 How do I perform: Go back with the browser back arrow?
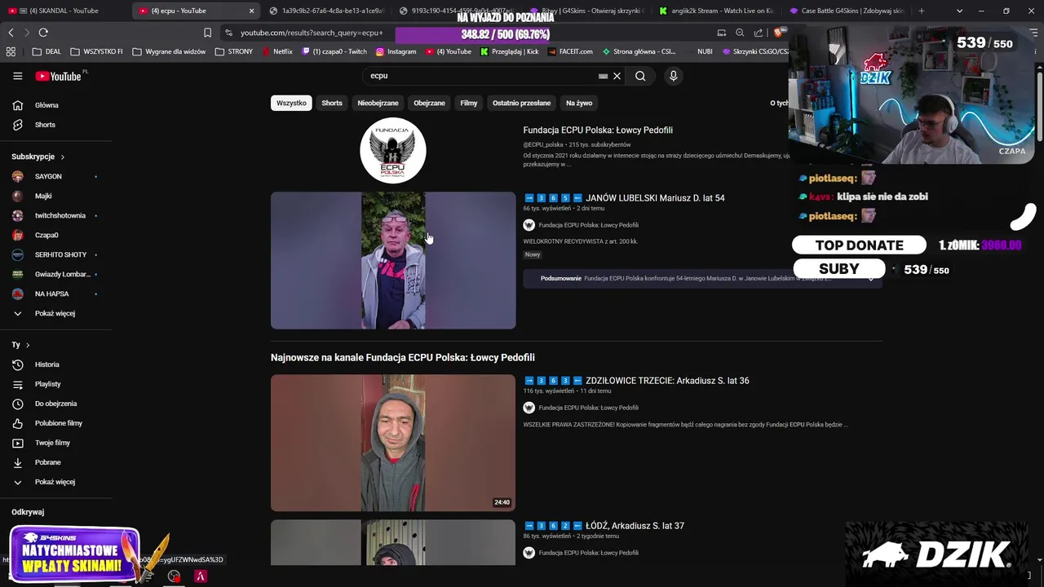[x=11, y=33]
